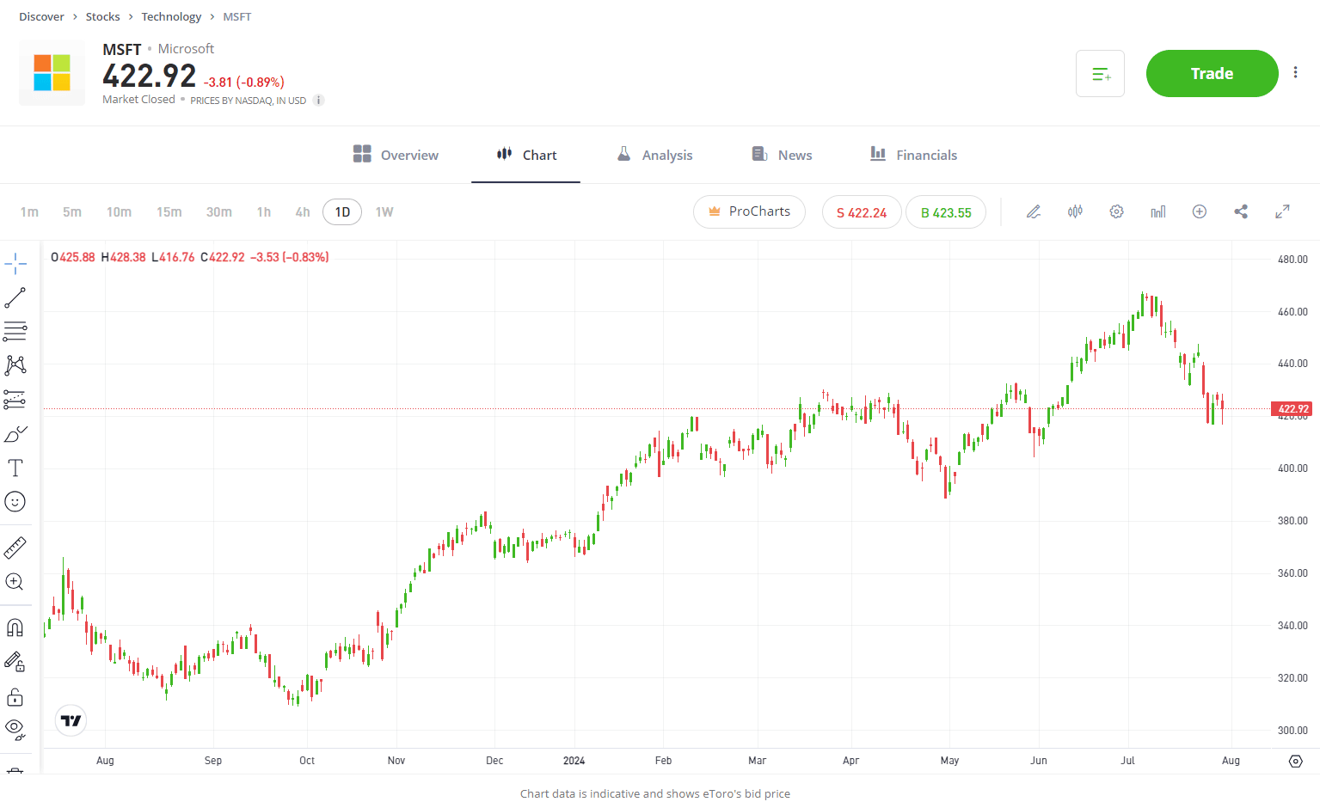Switch to the 1W timeframe
This screenshot has height=808, width=1320.
[x=384, y=211]
